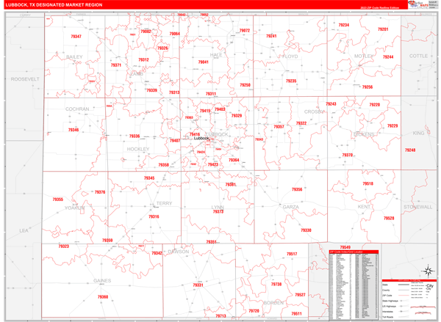Viewport: 441px width, 322px height.
Task: Click ZIP code 79256 label
Action: click(x=367, y=87)
